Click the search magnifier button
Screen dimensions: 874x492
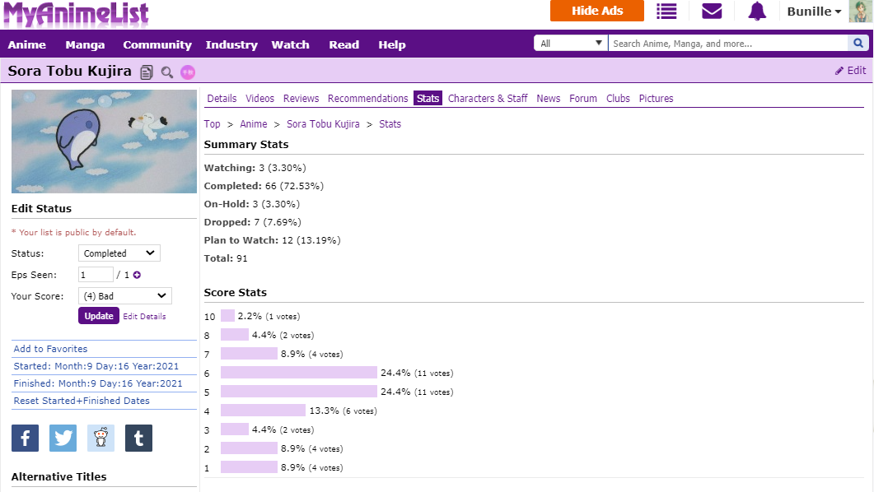[x=858, y=44]
